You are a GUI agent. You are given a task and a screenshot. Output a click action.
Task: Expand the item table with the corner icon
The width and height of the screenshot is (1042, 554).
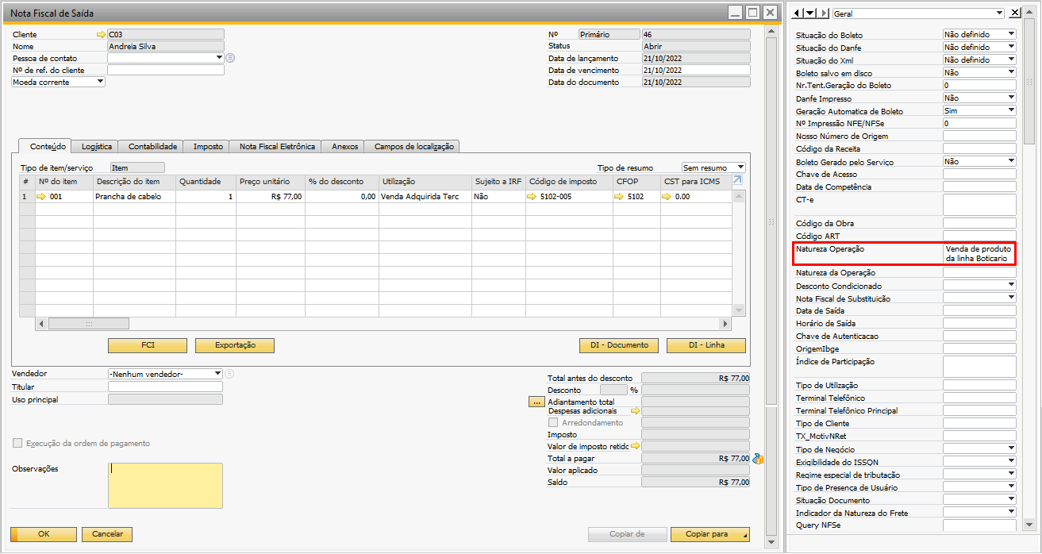click(x=737, y=181)
